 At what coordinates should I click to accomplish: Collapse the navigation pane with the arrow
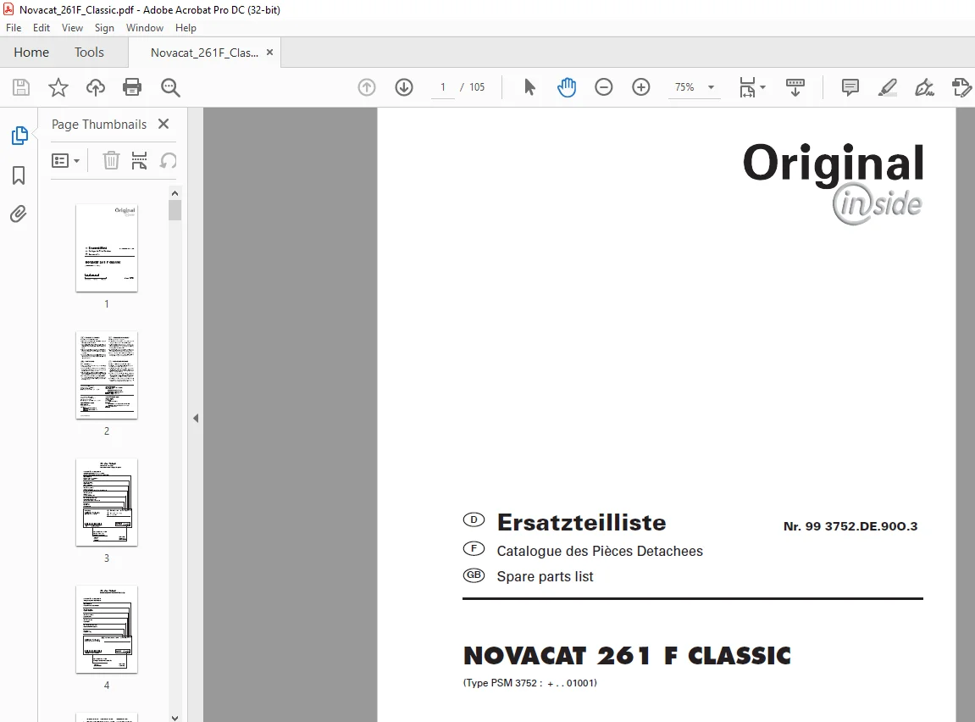[196, 419]
